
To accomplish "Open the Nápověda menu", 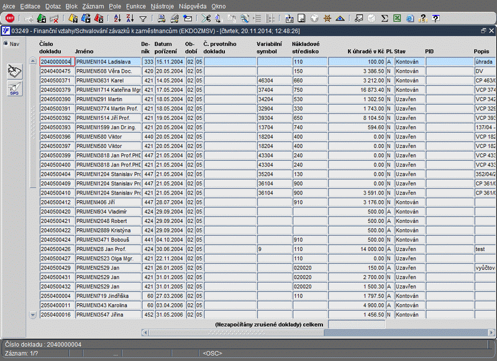I will [x=193, y=6].
